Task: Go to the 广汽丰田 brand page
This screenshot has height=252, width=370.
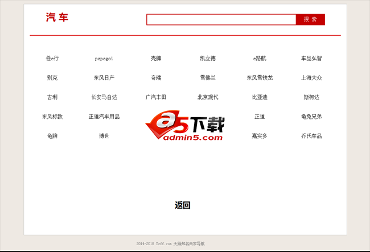Action: [156, 97]
